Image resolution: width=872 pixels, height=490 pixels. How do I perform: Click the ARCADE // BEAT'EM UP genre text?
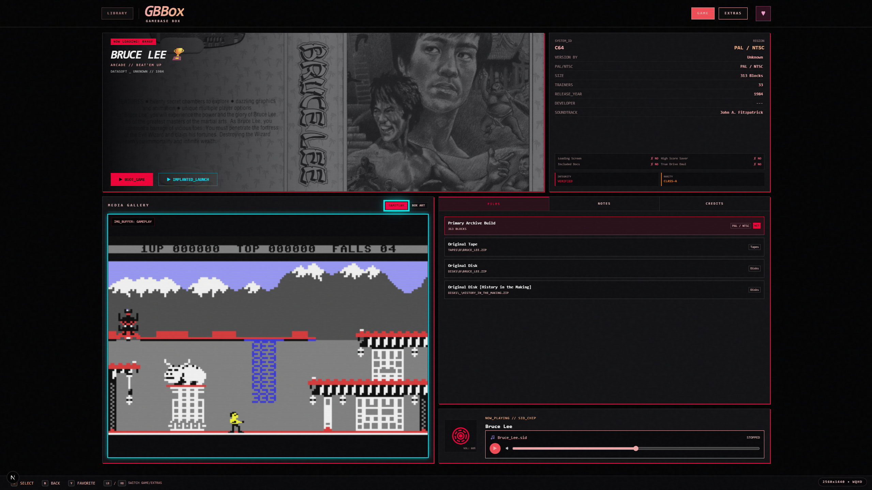(136, 65)
